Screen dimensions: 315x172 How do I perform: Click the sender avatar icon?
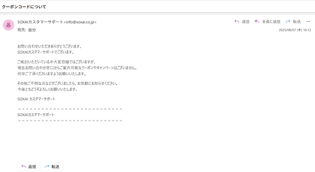pos(8,25)
